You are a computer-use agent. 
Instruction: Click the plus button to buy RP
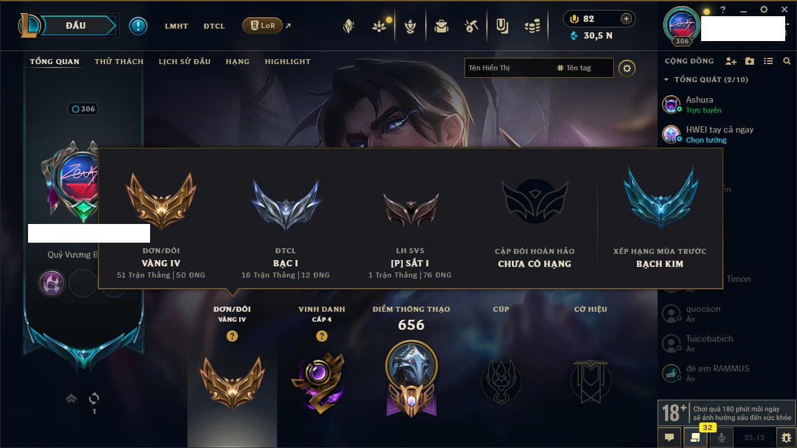click(626, 19)
